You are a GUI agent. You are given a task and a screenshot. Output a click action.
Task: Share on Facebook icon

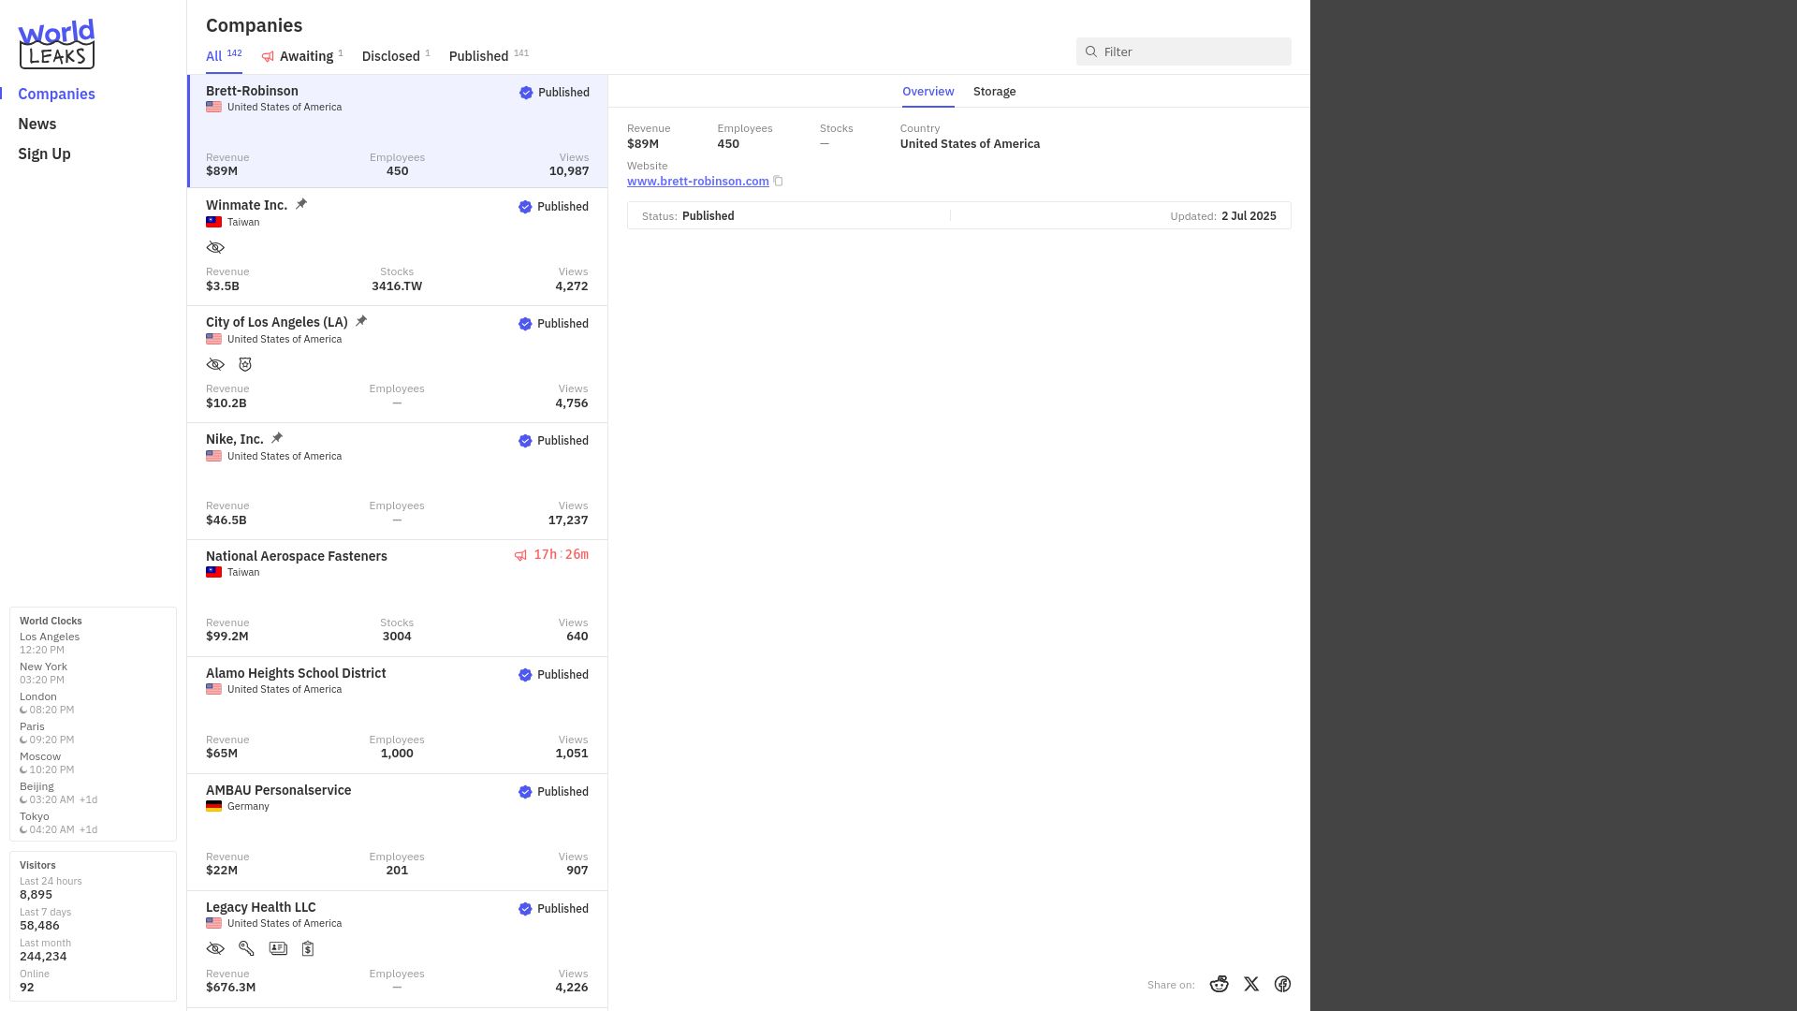[1283, 984]
